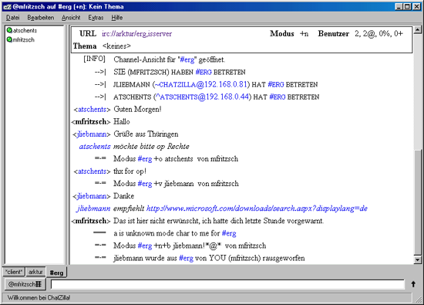Viewport: 424px width, 305px height.
Task: Click italic atschents nick in op Rechte action
Action: click(x=95, y=147)
